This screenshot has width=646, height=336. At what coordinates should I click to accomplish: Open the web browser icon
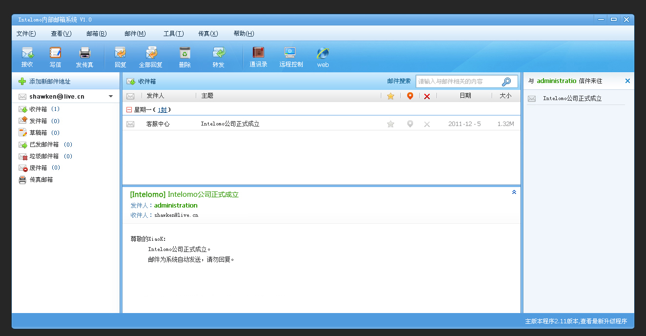click(323, 53)
